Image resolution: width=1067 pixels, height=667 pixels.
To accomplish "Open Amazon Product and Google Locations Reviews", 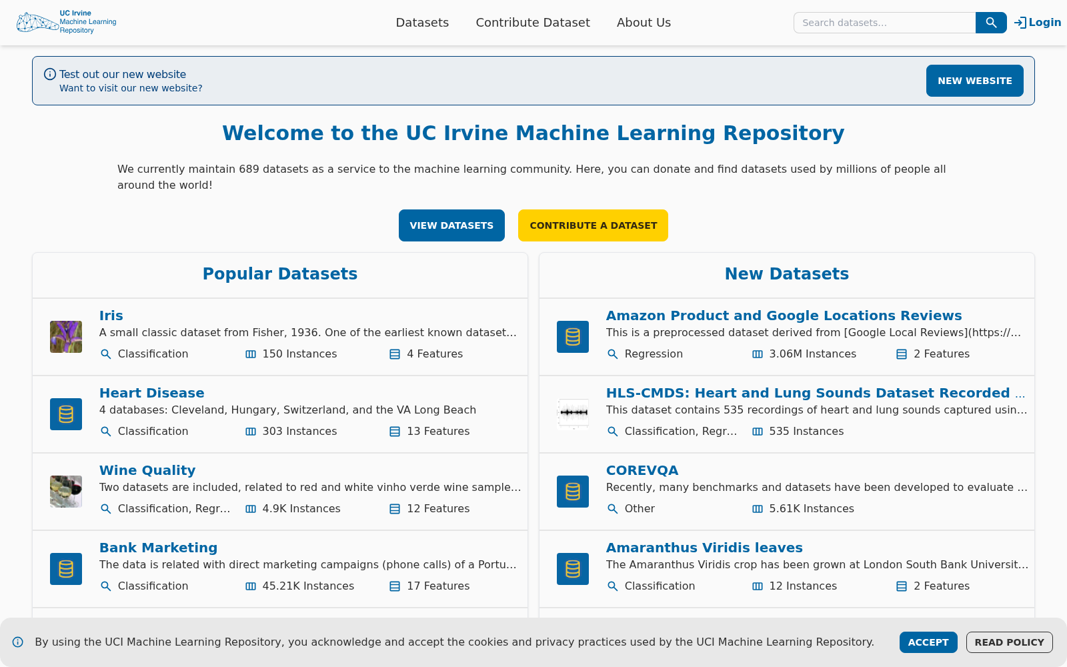I will coord(784,315).
